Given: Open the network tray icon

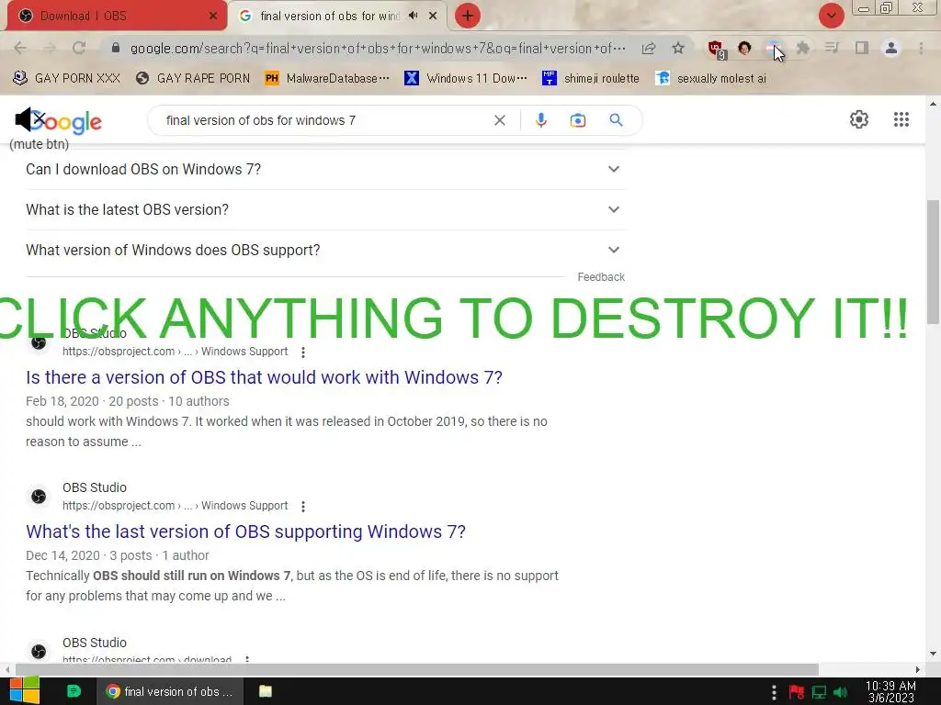Looking at the screenshot, I should point(819,692).
